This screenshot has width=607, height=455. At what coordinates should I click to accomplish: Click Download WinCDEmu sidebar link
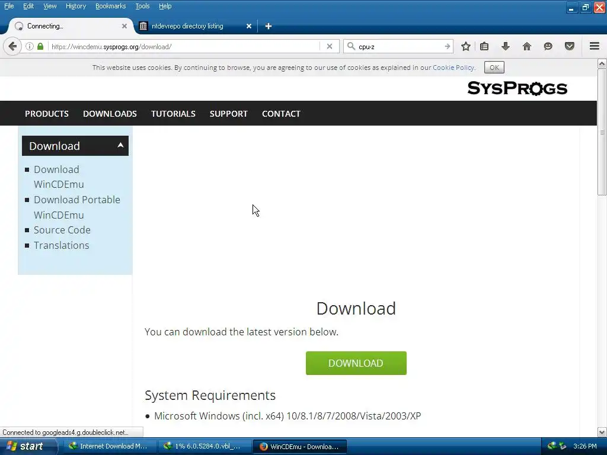(59, 177)
